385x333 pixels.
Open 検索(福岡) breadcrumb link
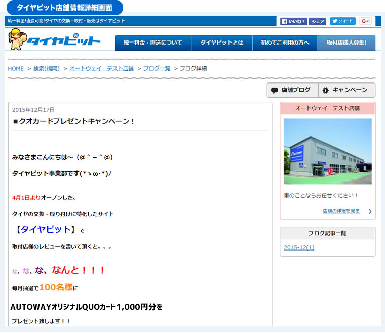[47, 69]
